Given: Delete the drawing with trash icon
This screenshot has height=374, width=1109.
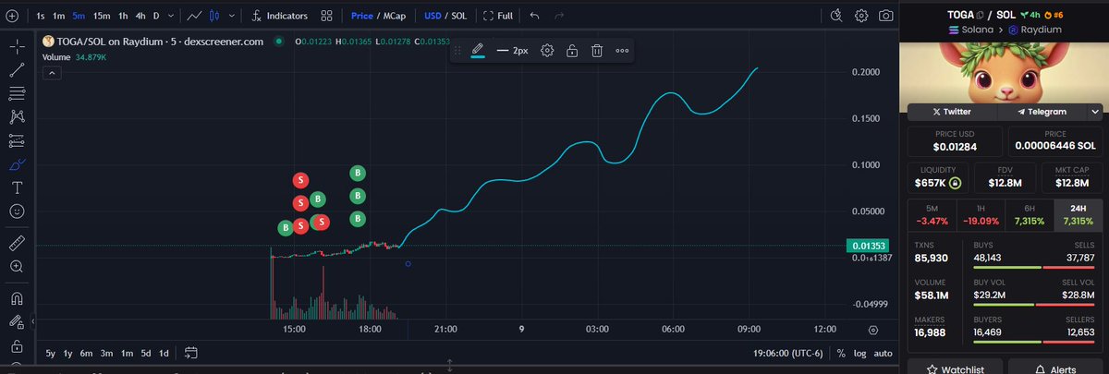Looking at the screenshot, I should 597,51.
